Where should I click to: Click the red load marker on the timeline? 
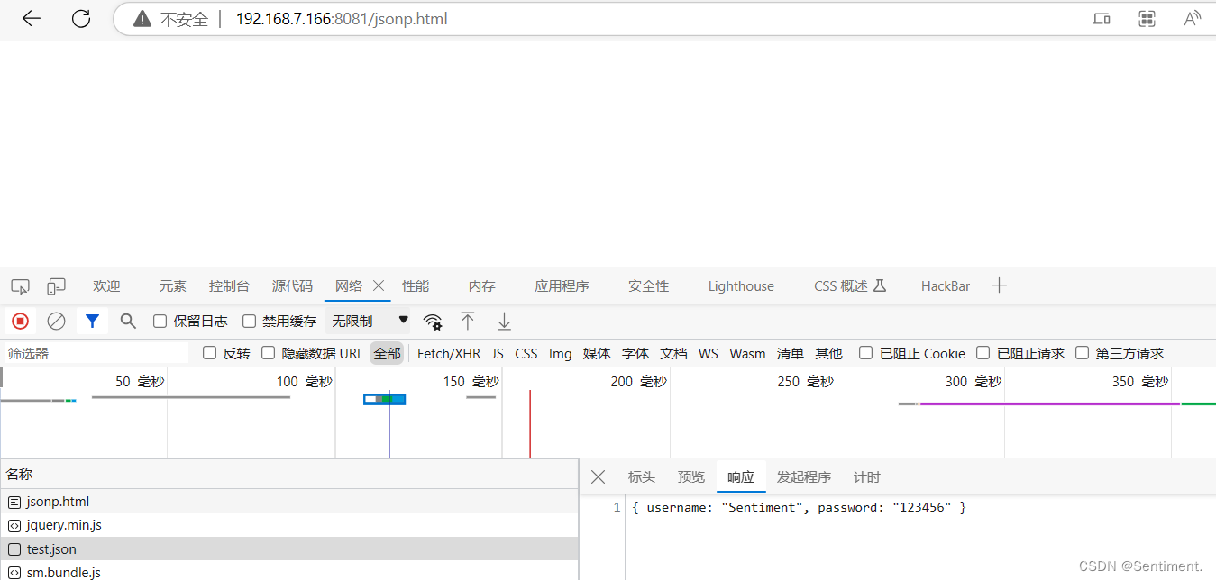[x=530, y=423]
